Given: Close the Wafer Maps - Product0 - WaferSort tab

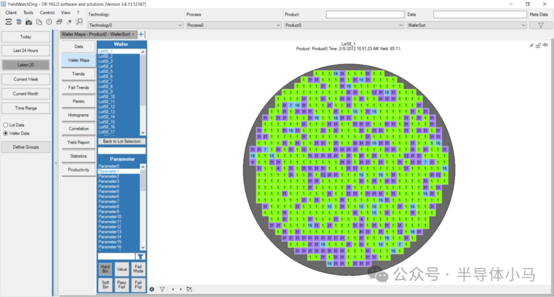Looking at the screenshot, I should tap(133, 34).
